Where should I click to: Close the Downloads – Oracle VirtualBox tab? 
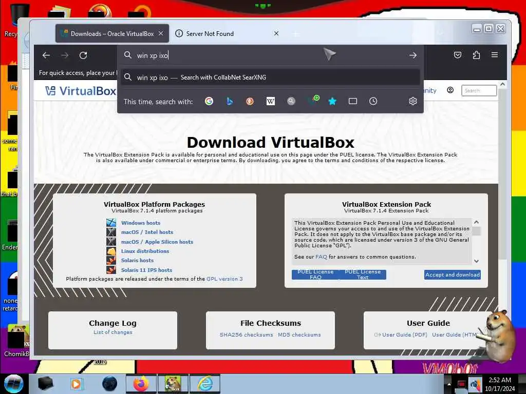(161, 33)
